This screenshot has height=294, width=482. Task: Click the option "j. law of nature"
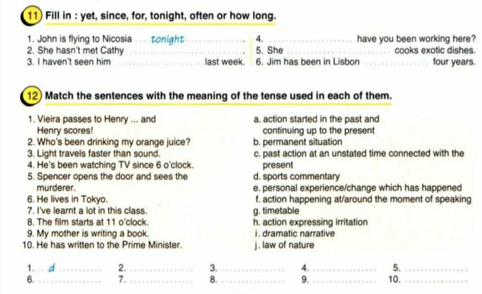tap(284, 245)
